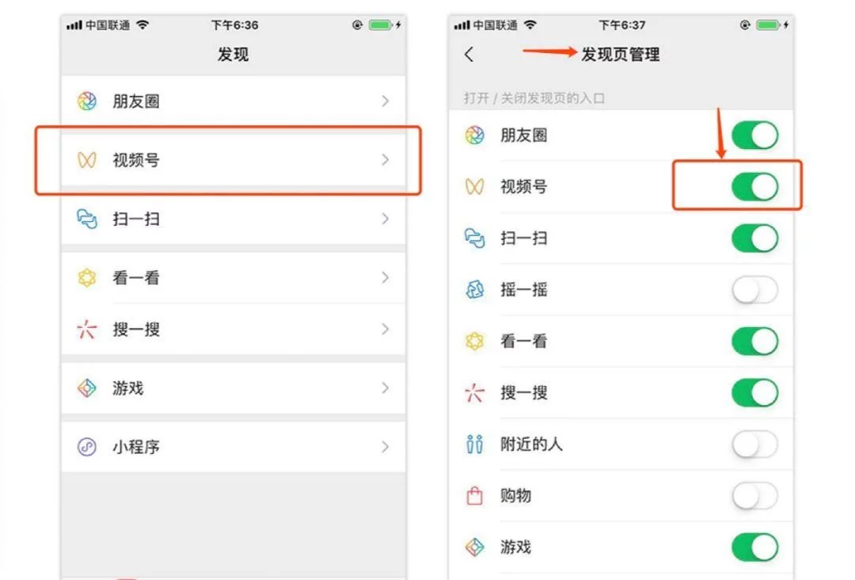
Task: Go back using the left arrow
Action: tap(469, 54)
